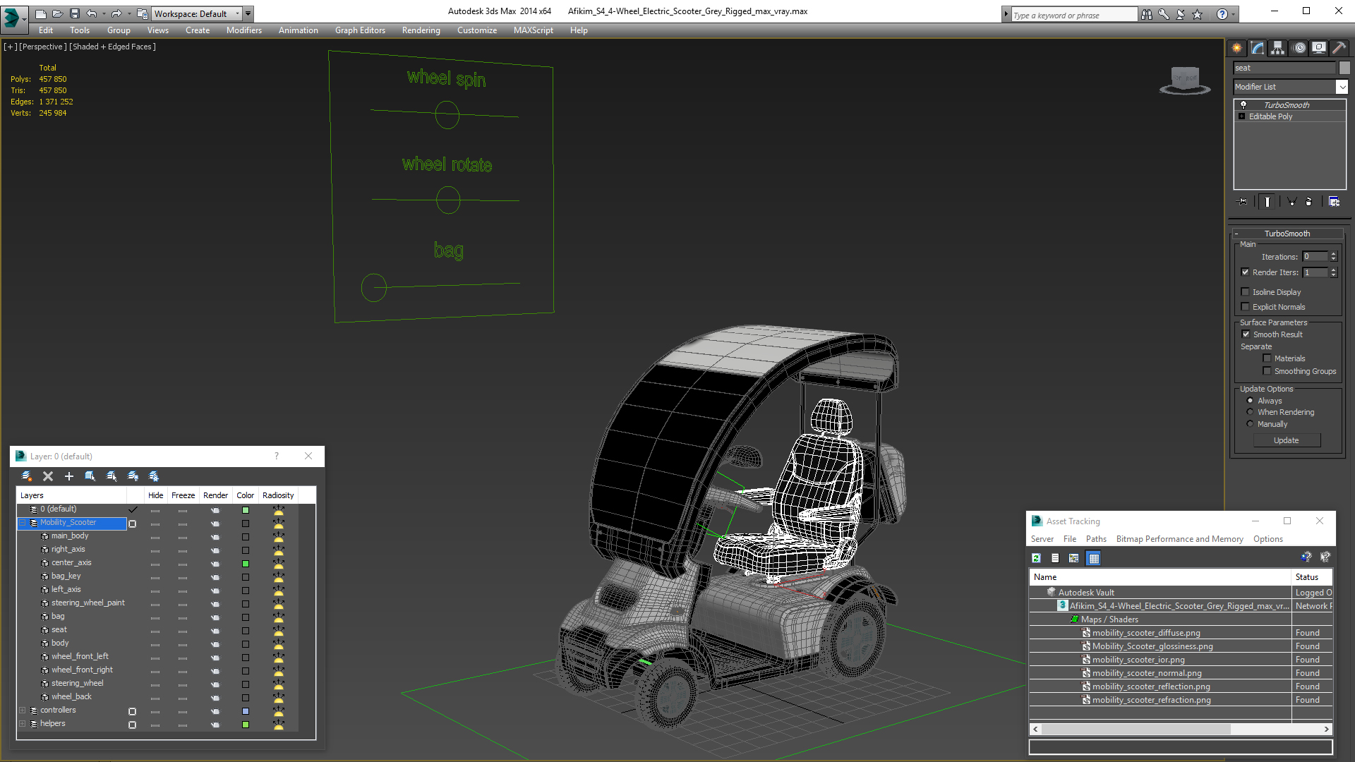
Task: Toggle TurboSmooth modifier lightbulb
Action: 1243,104
